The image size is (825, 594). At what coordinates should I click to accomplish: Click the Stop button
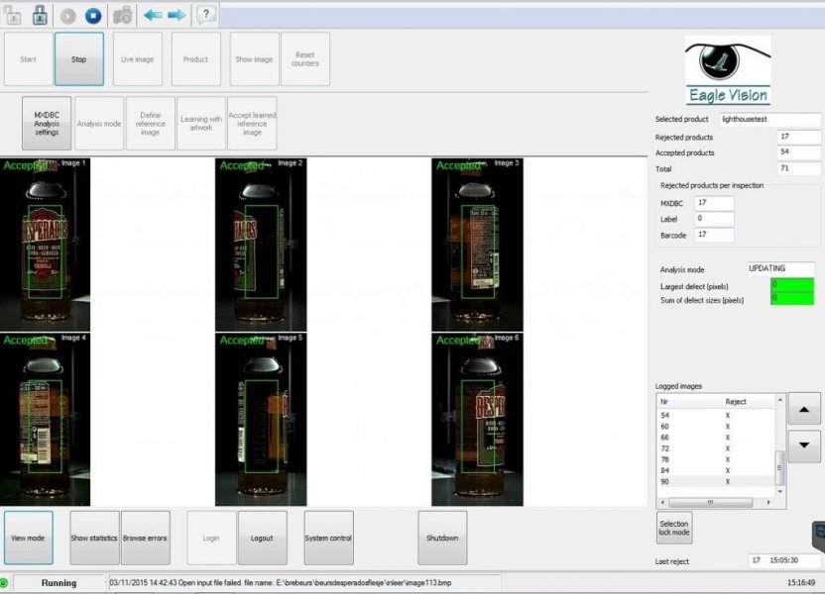pos(79,58)
